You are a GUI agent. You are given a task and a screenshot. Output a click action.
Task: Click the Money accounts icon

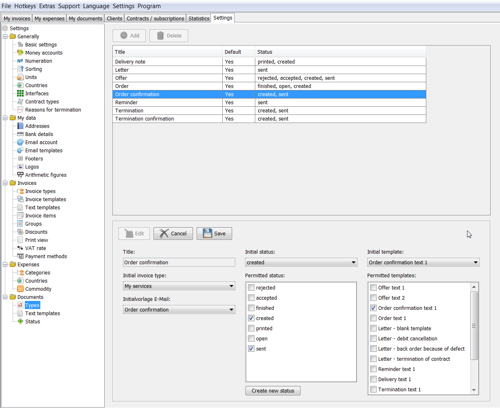pyautogui.click(x=20, y=53)
